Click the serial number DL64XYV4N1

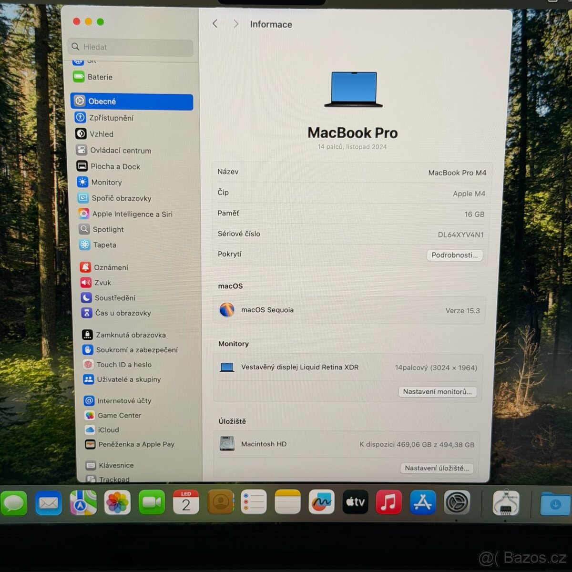click(x=460, y=235)
